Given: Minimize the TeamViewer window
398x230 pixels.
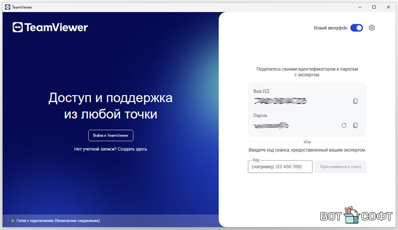Looking at the screenshot, I should click(360, 7).
